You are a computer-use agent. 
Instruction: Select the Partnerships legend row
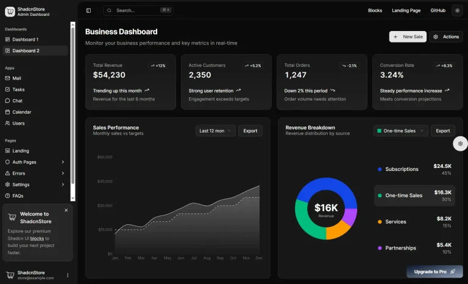(x=414, y=248)
